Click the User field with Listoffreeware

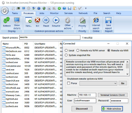pyautogui.click(x=85, y=101)
